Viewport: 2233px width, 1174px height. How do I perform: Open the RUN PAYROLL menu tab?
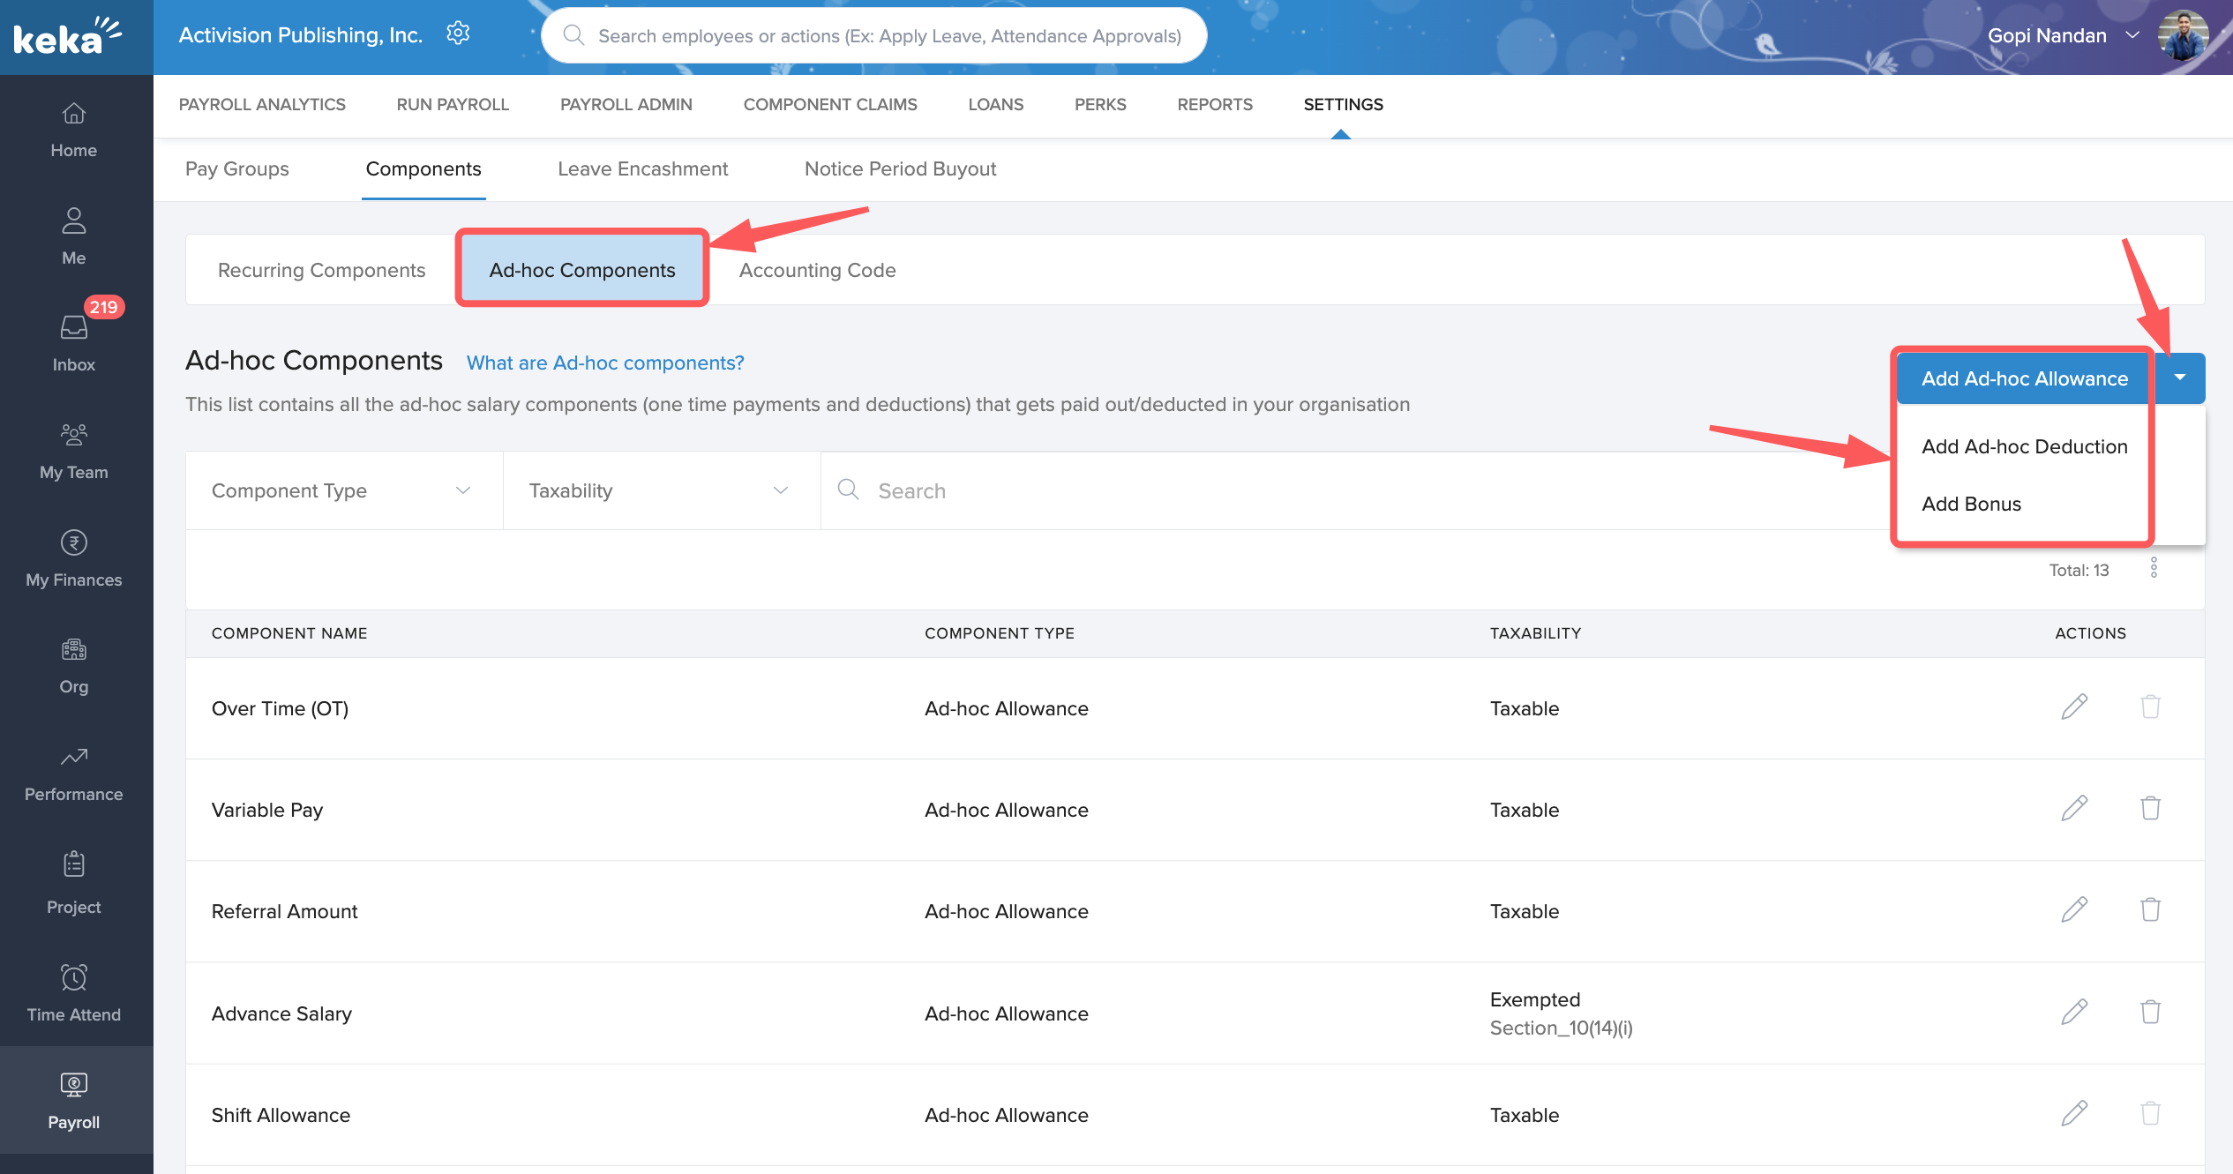[x=453, y=104]
